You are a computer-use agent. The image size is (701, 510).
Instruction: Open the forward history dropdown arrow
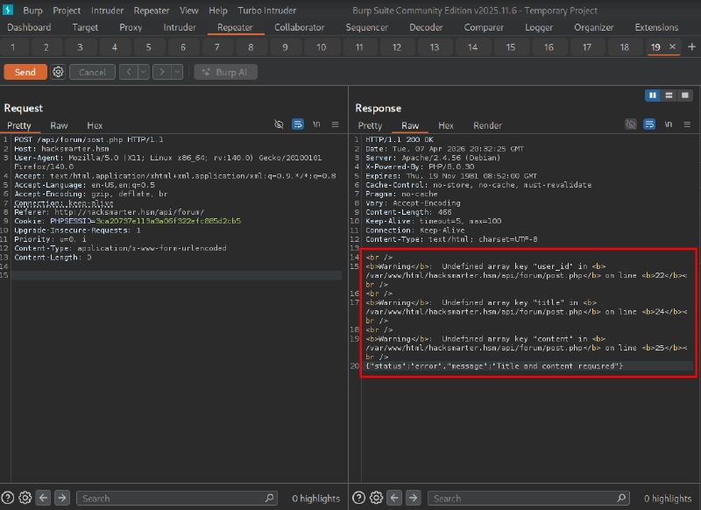tap(177, 72)
